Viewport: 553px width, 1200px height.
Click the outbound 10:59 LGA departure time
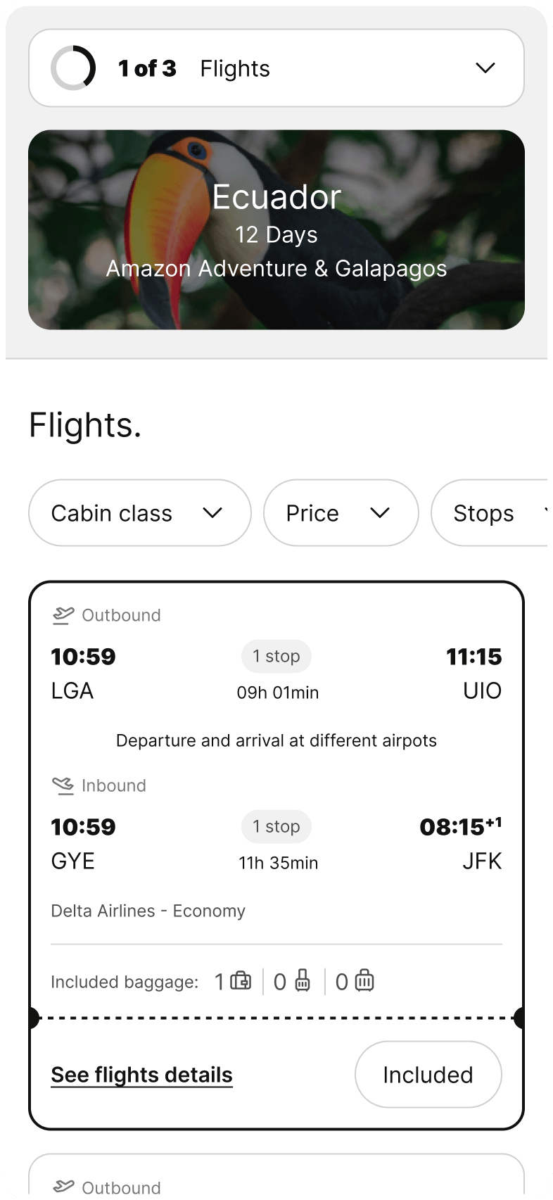pos(83,657)
